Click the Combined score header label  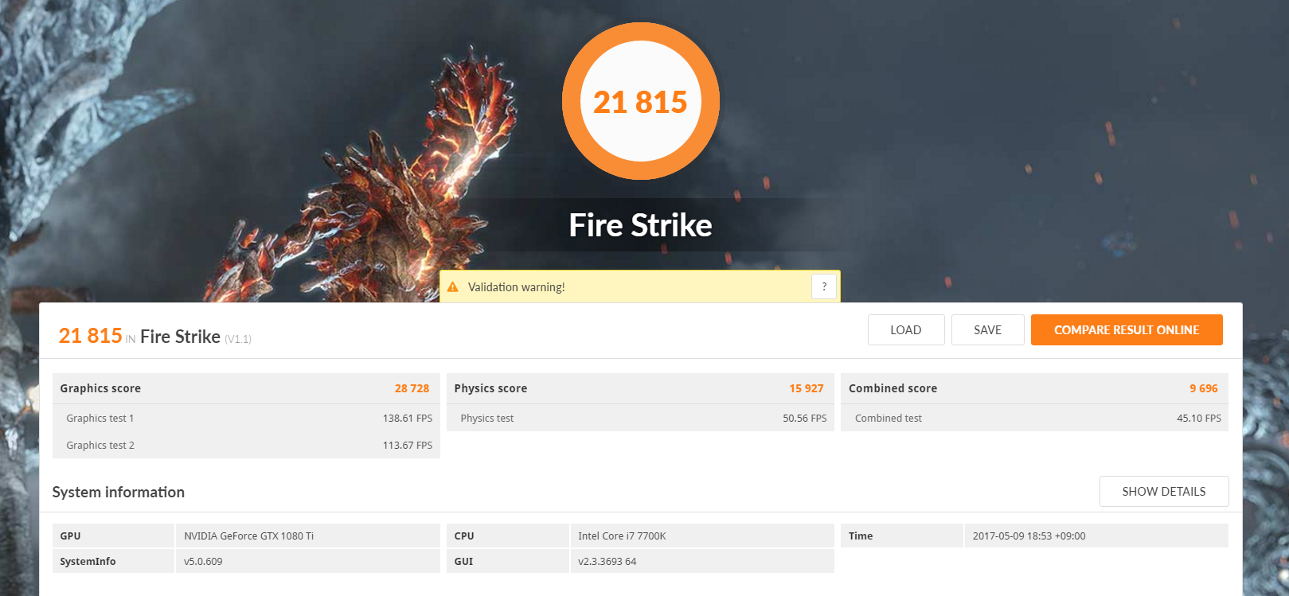(x=893, y=388)
